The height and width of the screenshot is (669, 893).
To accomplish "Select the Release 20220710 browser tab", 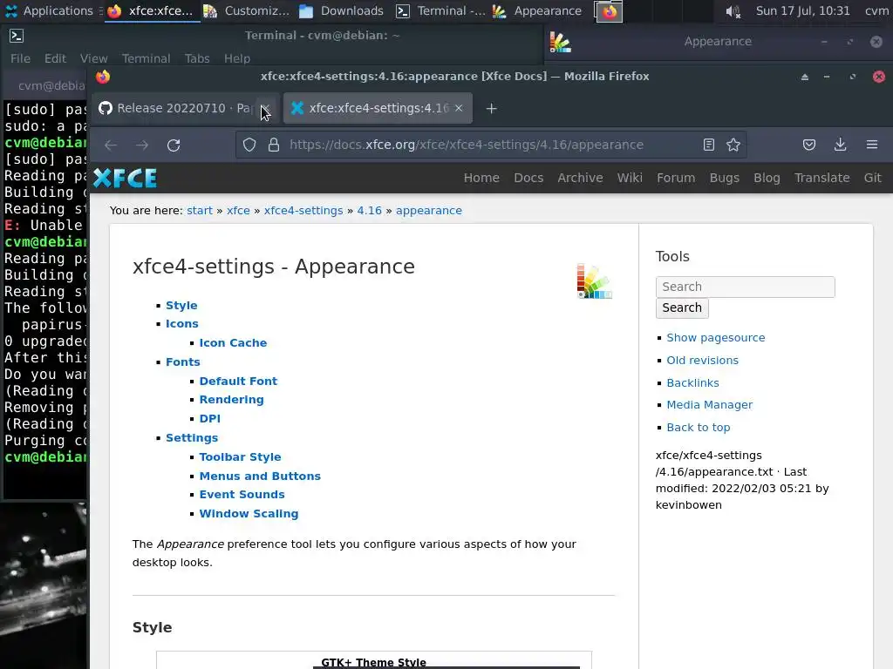I will click(185, 108).
